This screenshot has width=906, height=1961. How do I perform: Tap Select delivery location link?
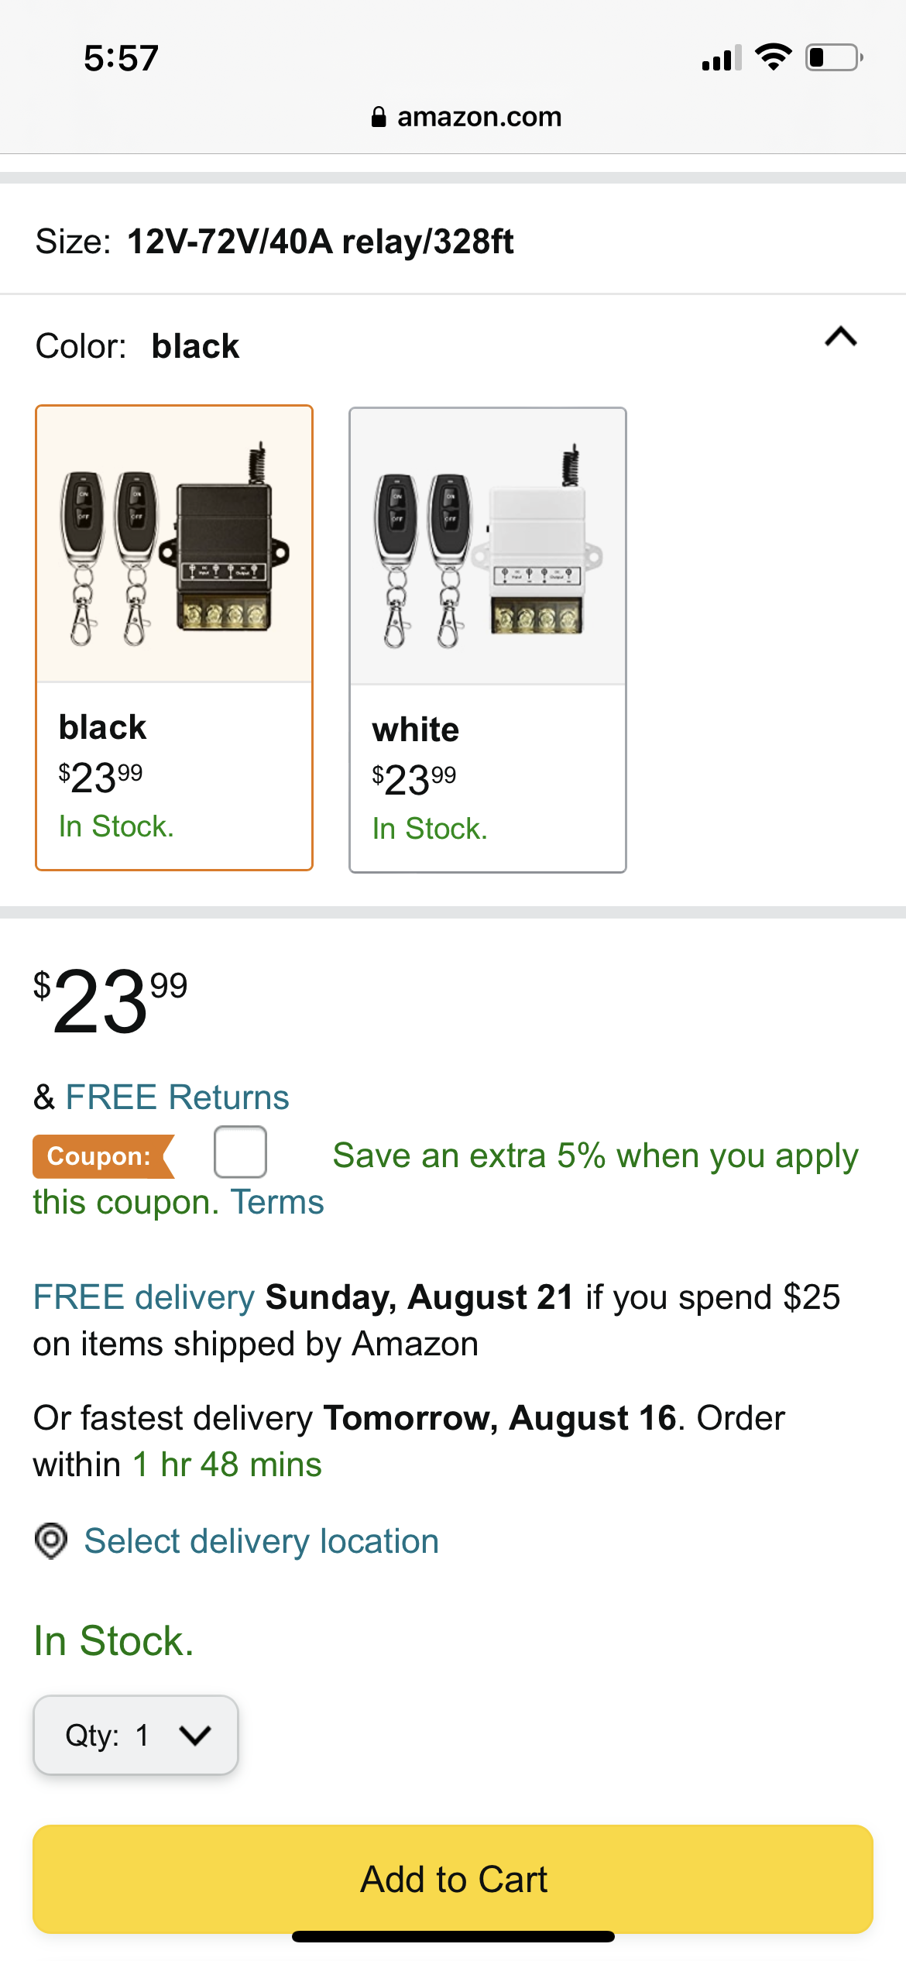262,1541
